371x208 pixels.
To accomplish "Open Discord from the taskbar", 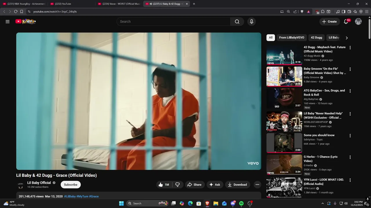I will coord(233,203).
